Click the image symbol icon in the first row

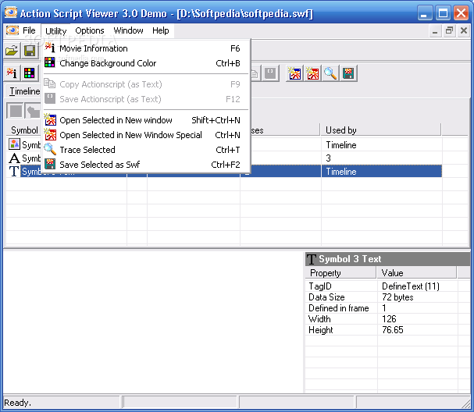click(14, 144)
